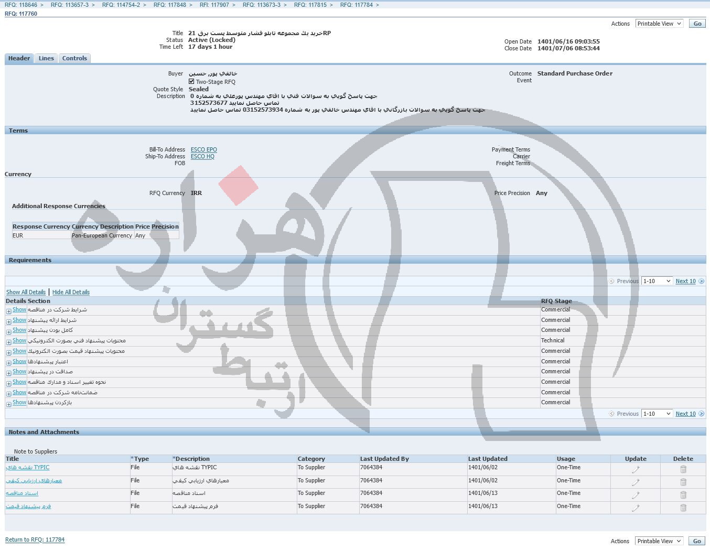Open the ESCO EPO bill-to address link
This screenshot has height=550, width=710.
(x=204, y=150)
